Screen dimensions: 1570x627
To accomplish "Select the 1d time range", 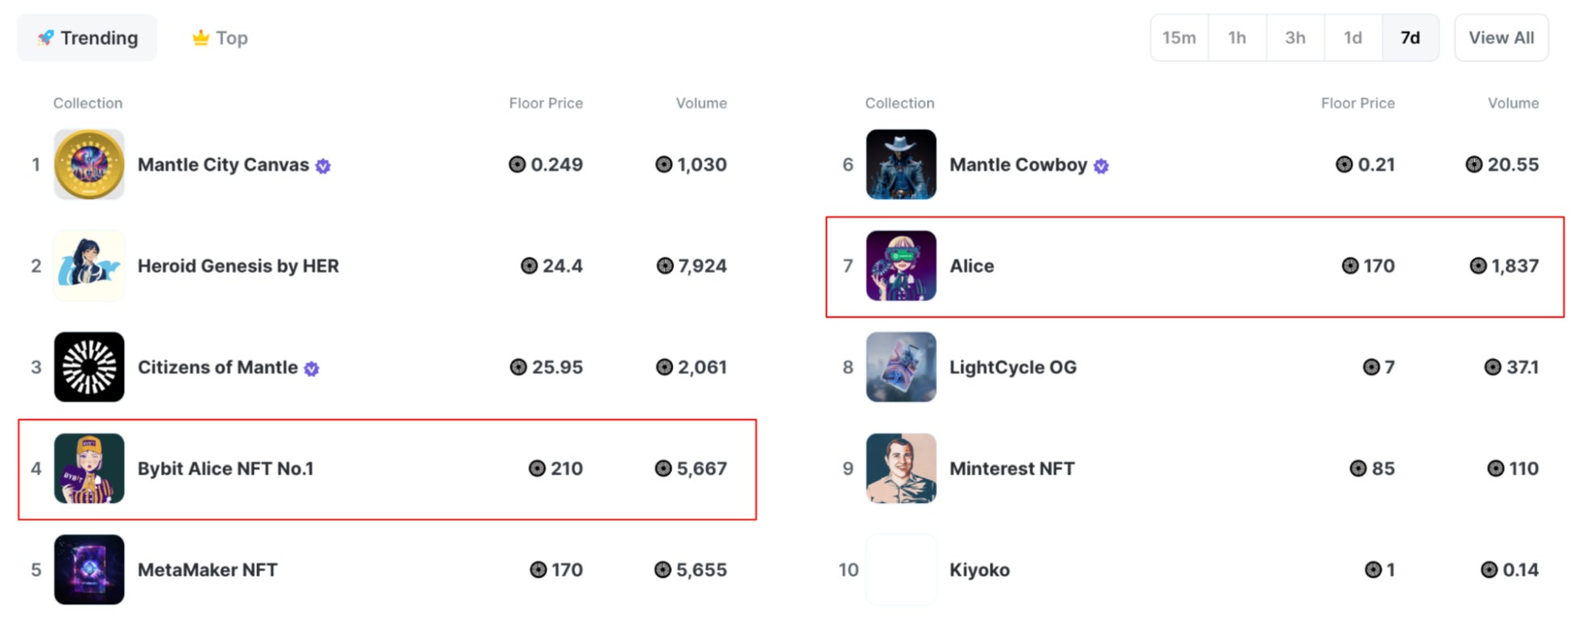I will pyautogui.click(x=1353, y=38).
